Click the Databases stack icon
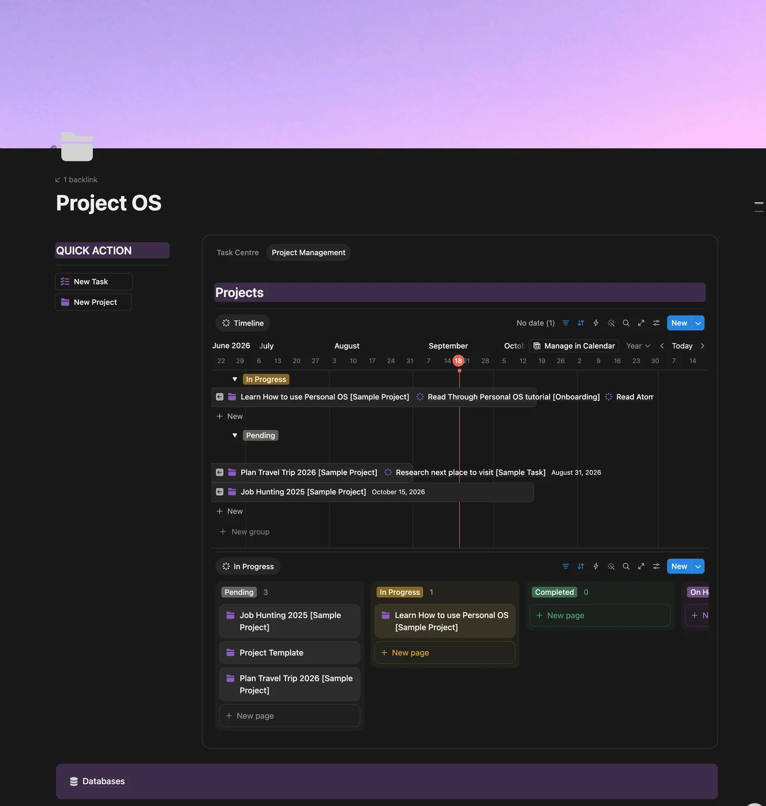The height and width of the screenshot is (806, 766). coord(74,782)
